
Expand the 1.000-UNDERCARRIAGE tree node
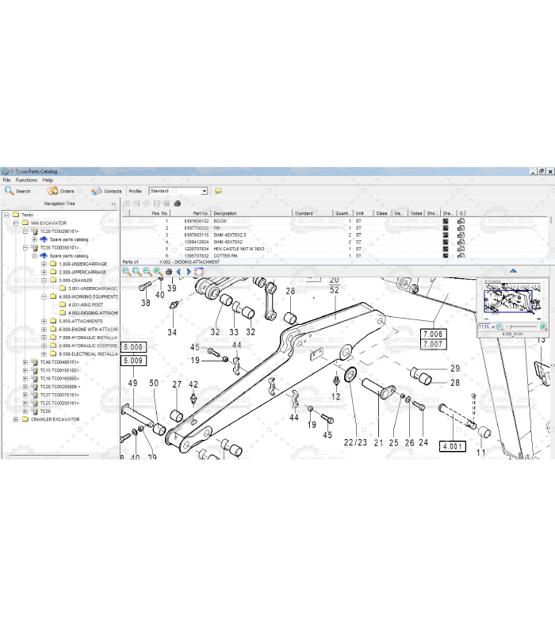coord(44,264)
